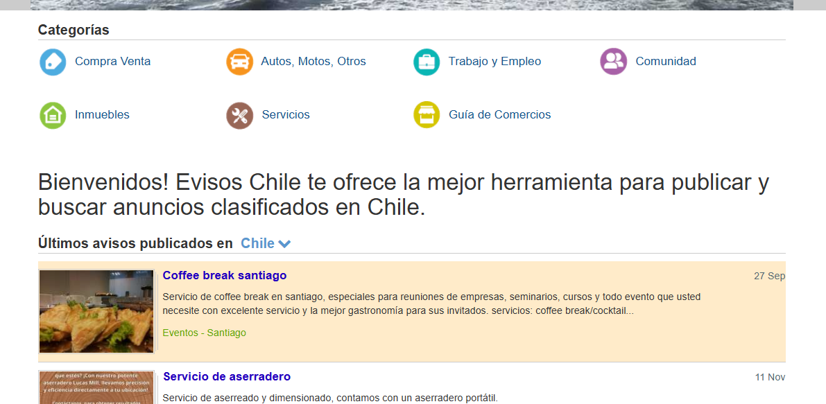This screenshot has height=404, width=826.
Task: Click the yellow storefront Guía de Comercios icon
Action: click(x=427, y=115)
